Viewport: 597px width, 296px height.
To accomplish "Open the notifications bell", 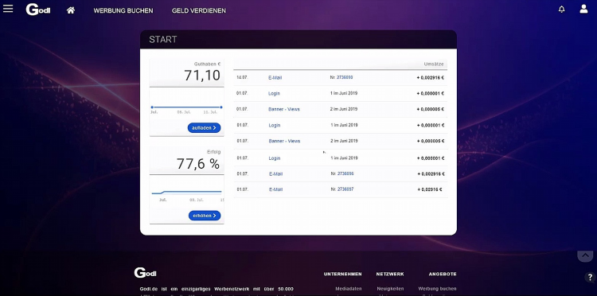I will (x=562, y=10).
